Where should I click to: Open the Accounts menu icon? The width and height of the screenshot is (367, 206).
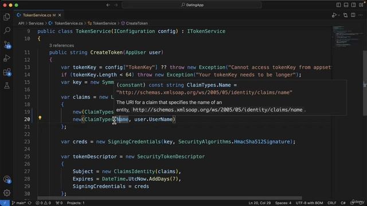tap(7, 179)
